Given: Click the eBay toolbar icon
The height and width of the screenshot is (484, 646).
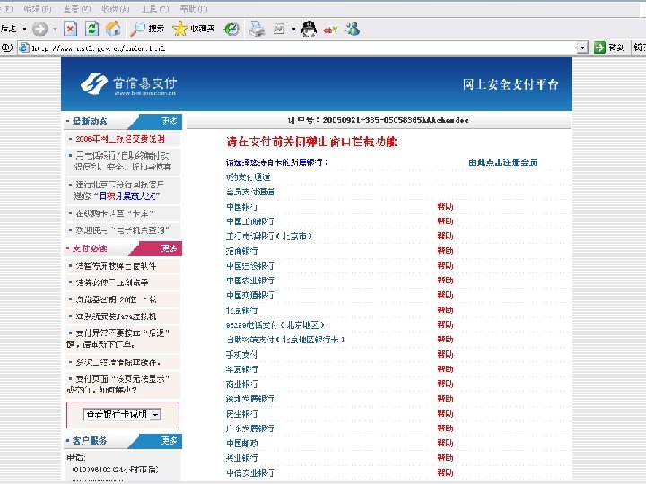Looking at the screenshot, I should [x=330, y=30].
